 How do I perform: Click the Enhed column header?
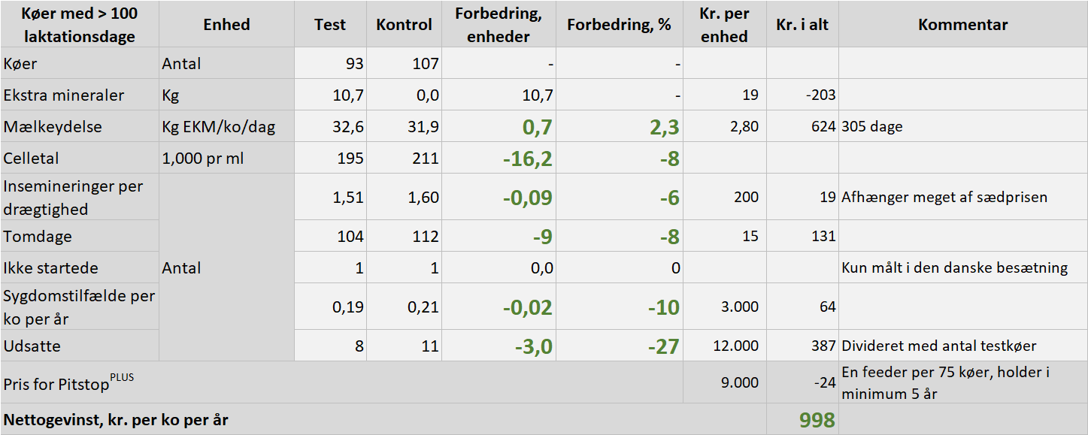point(226,25)
